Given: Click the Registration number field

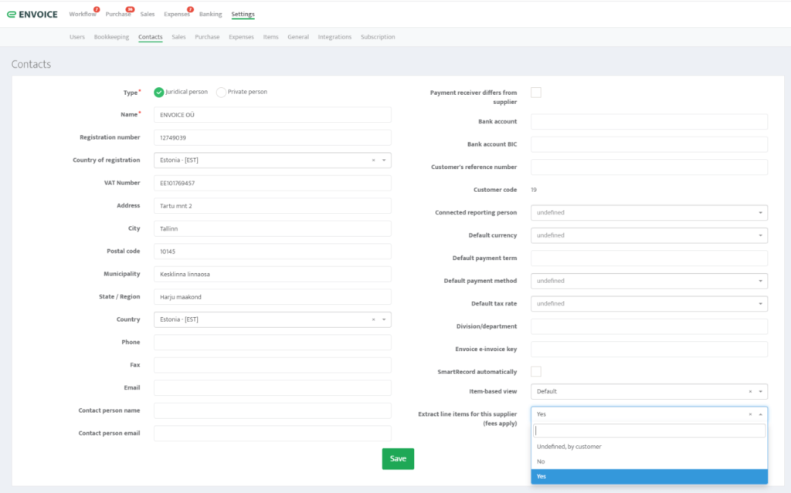Looking at the screenshot, I should tap(273, 137).
